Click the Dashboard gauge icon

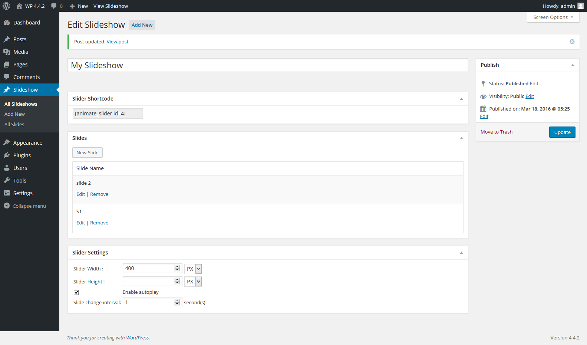pos(7,23)
